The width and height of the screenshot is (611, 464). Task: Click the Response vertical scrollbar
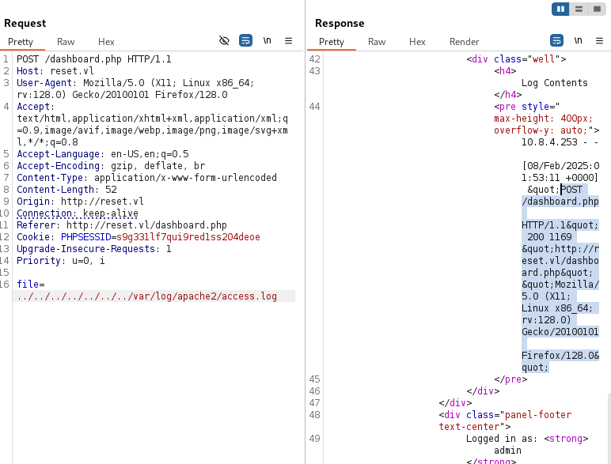[x=609, y=428]
